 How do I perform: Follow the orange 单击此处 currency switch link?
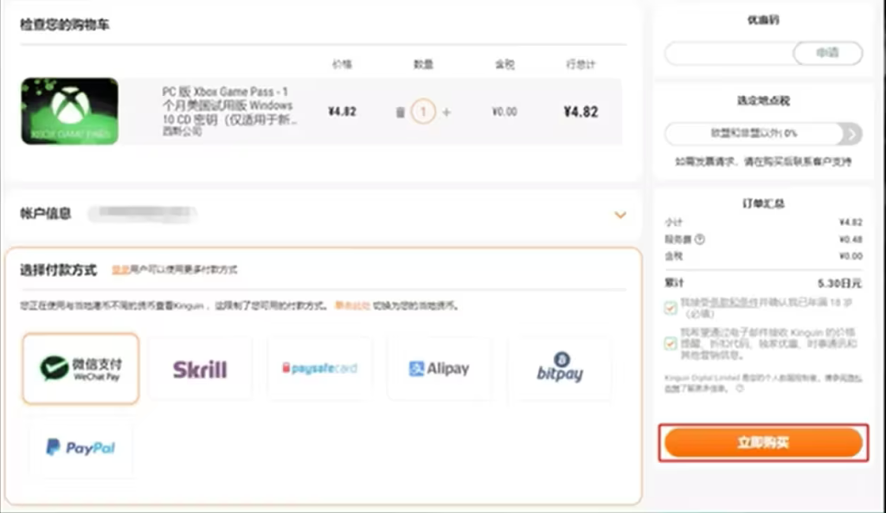353,305
